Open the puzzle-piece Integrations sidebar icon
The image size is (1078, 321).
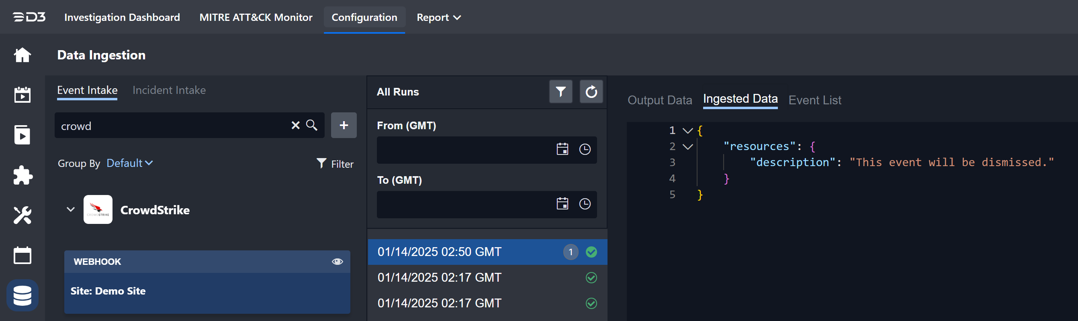[x=22, y=175]
